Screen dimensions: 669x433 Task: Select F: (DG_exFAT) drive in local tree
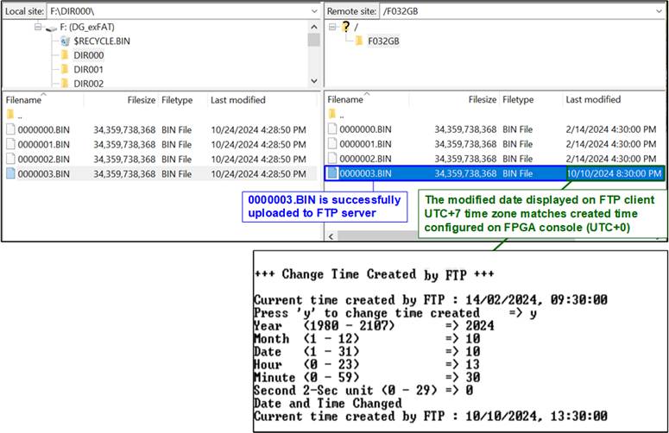pos(87,28)
